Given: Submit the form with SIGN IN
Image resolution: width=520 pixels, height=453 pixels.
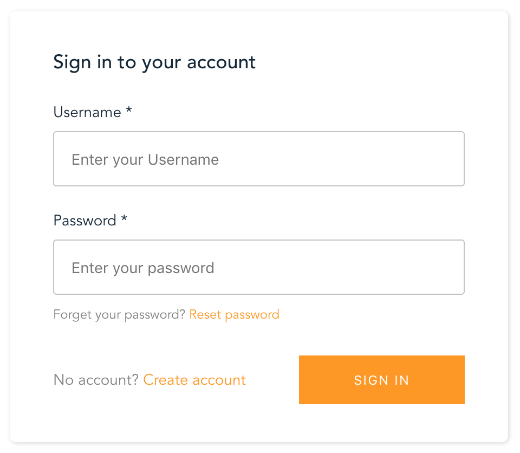Looking at the screenshot, I should (381, 380).
